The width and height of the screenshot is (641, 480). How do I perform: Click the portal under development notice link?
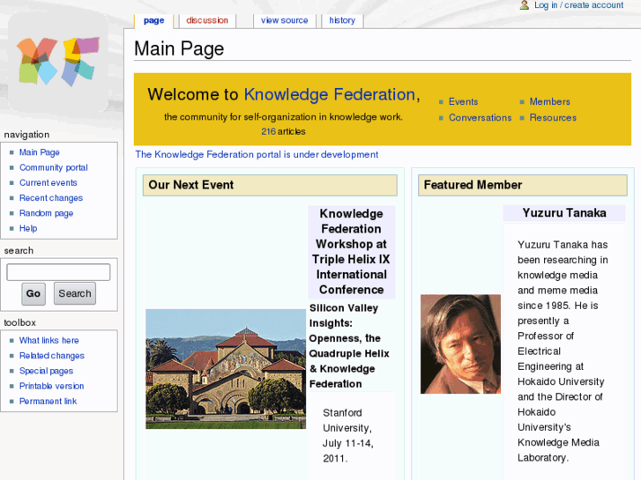coord(257,154)
